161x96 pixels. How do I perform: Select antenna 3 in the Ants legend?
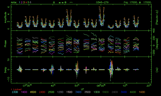coord(24,2)
